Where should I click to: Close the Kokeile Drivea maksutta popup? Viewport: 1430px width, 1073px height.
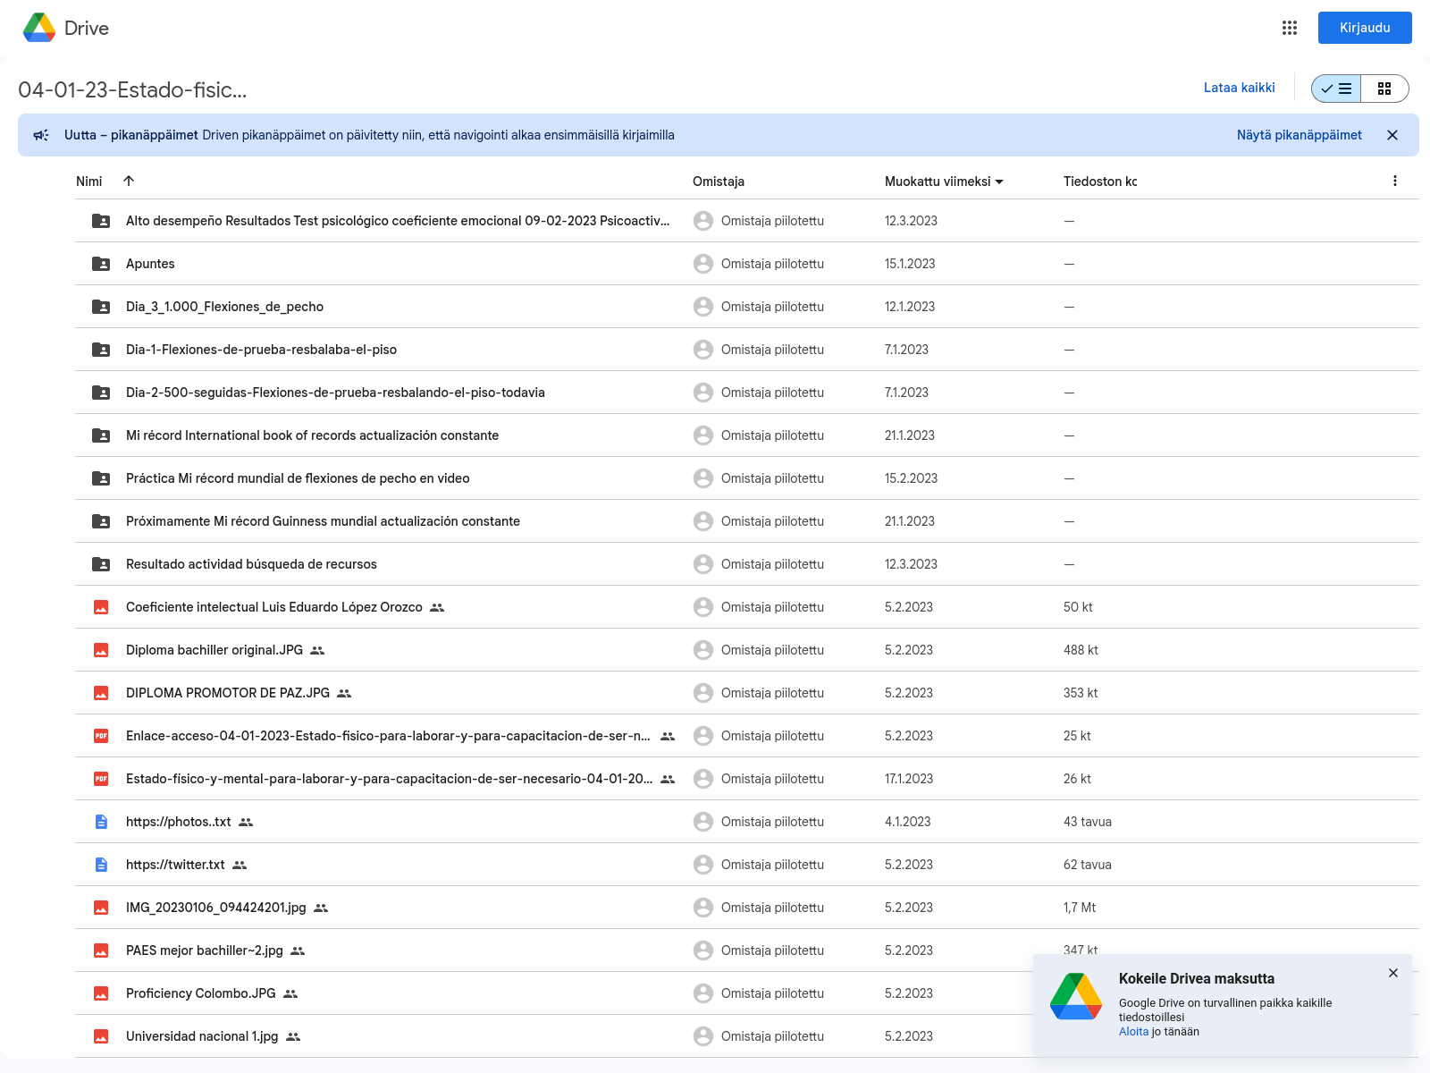(x=1393, y=973)
